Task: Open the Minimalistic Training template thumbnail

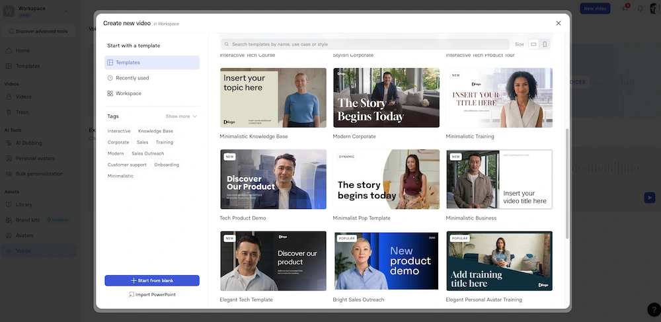Action: 499,98
